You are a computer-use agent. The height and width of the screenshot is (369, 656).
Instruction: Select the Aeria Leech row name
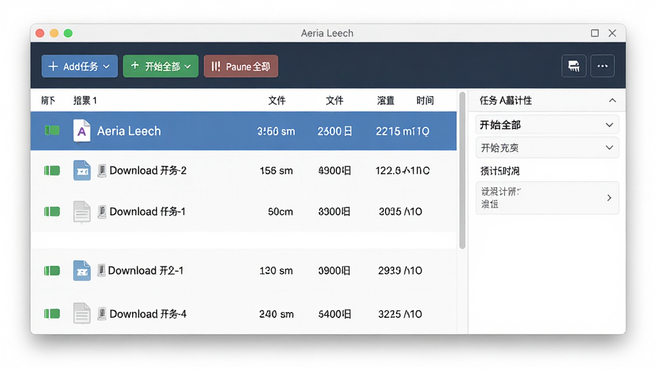pos(129,131)
